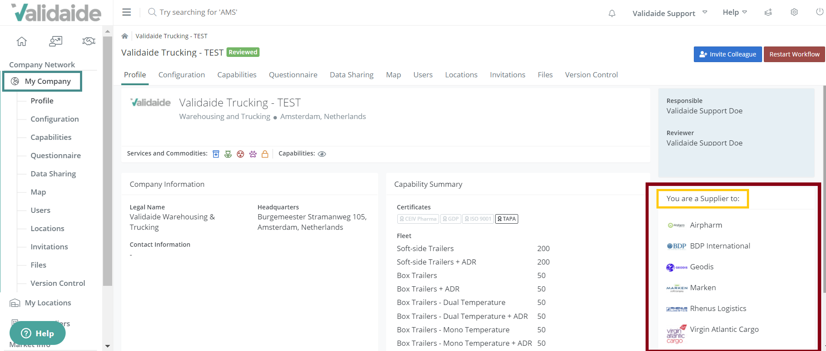The width and height of the screenshot is (826, 351).
Task: Open Locations in the sidebar tree
Action: click(47, 228)
